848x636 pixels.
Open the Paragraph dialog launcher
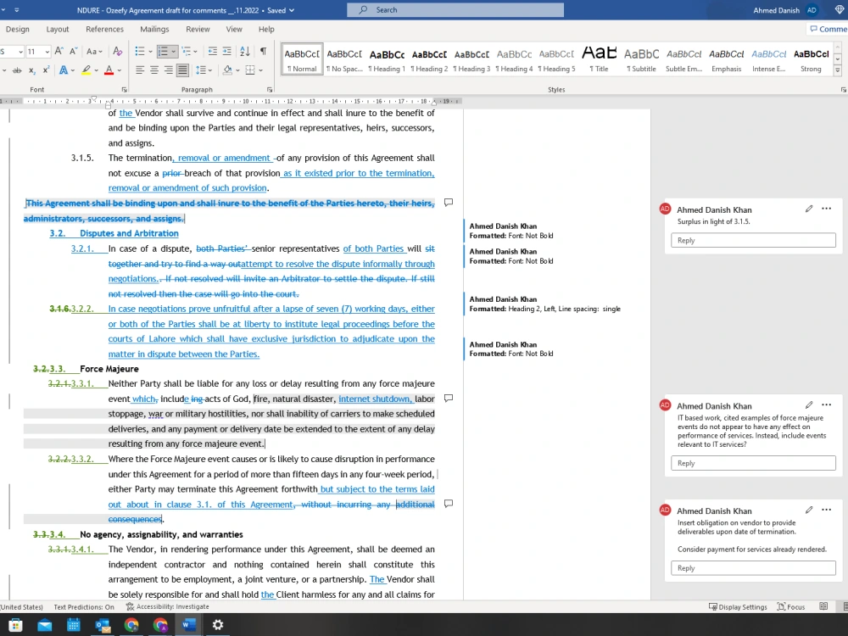tap(270, 89)
